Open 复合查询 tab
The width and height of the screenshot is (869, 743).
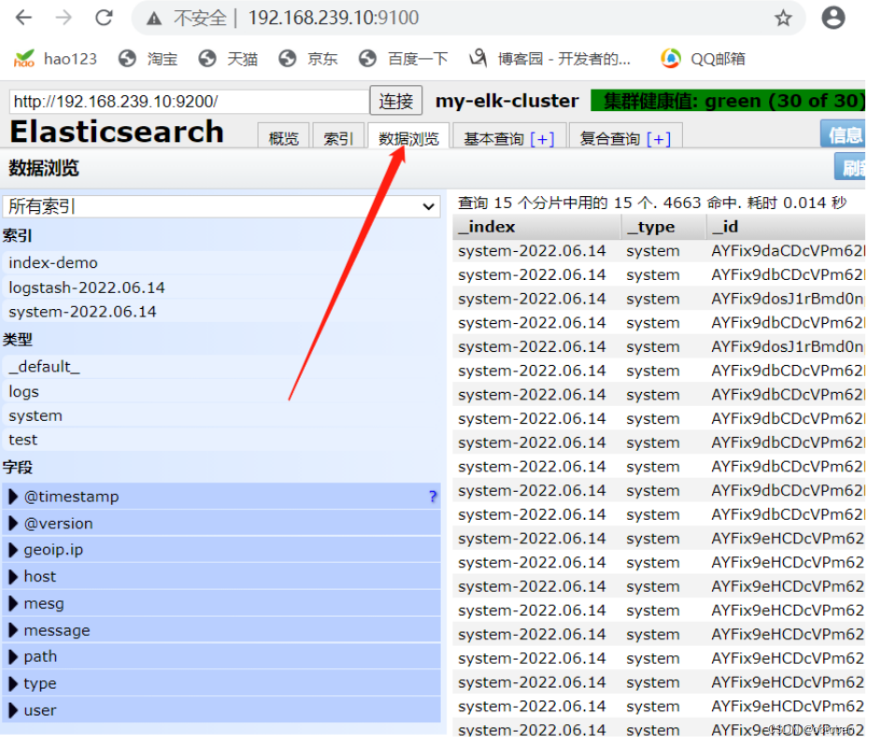point(609,138)
